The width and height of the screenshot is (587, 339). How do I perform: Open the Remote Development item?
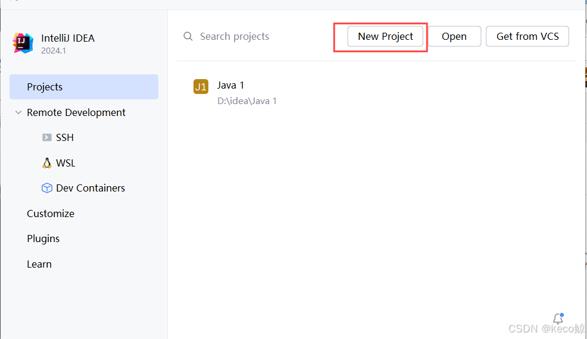click(x=76, y=112)
